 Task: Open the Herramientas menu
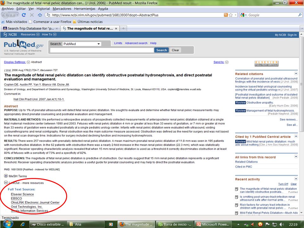[x=85, y=9]
